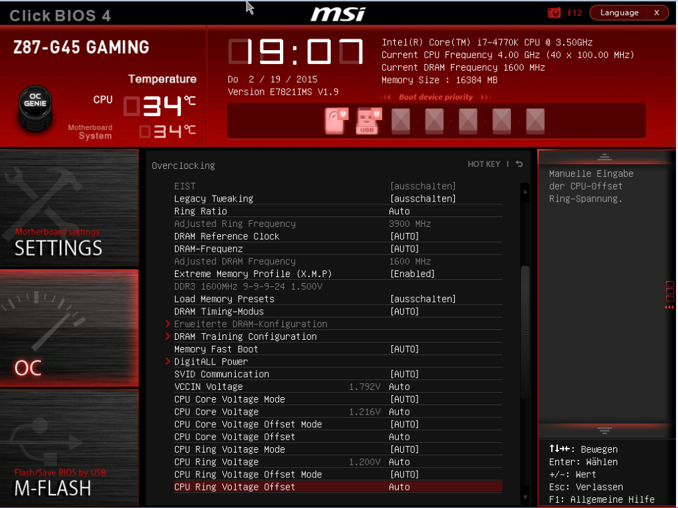Expand Erweiterte DRAM-Konfiguration submenu

(250, 324)
